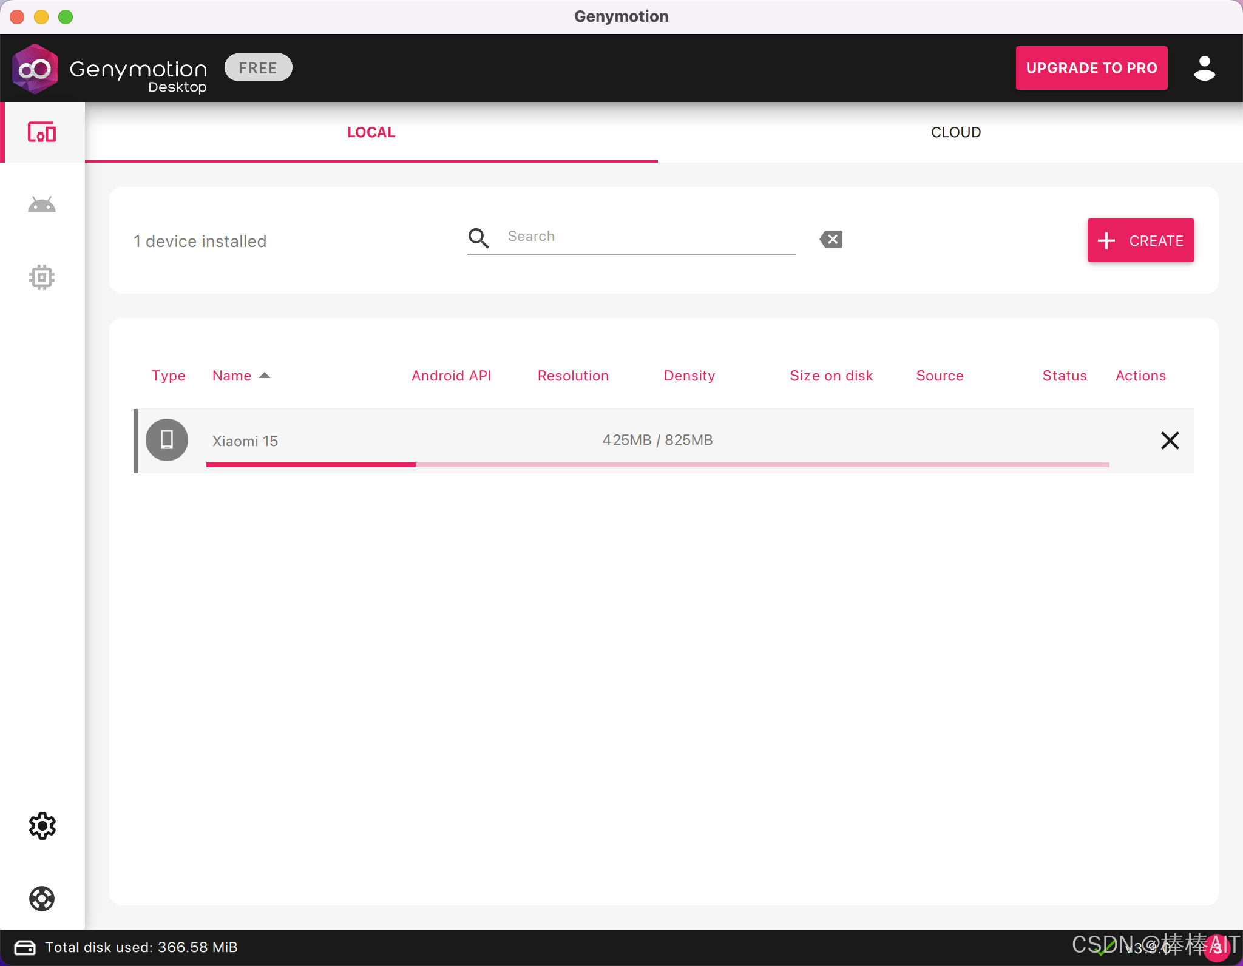The height and width of the screenshot is (966, 1243).
Task: Click the CREATE device button
Action: 1140,240
